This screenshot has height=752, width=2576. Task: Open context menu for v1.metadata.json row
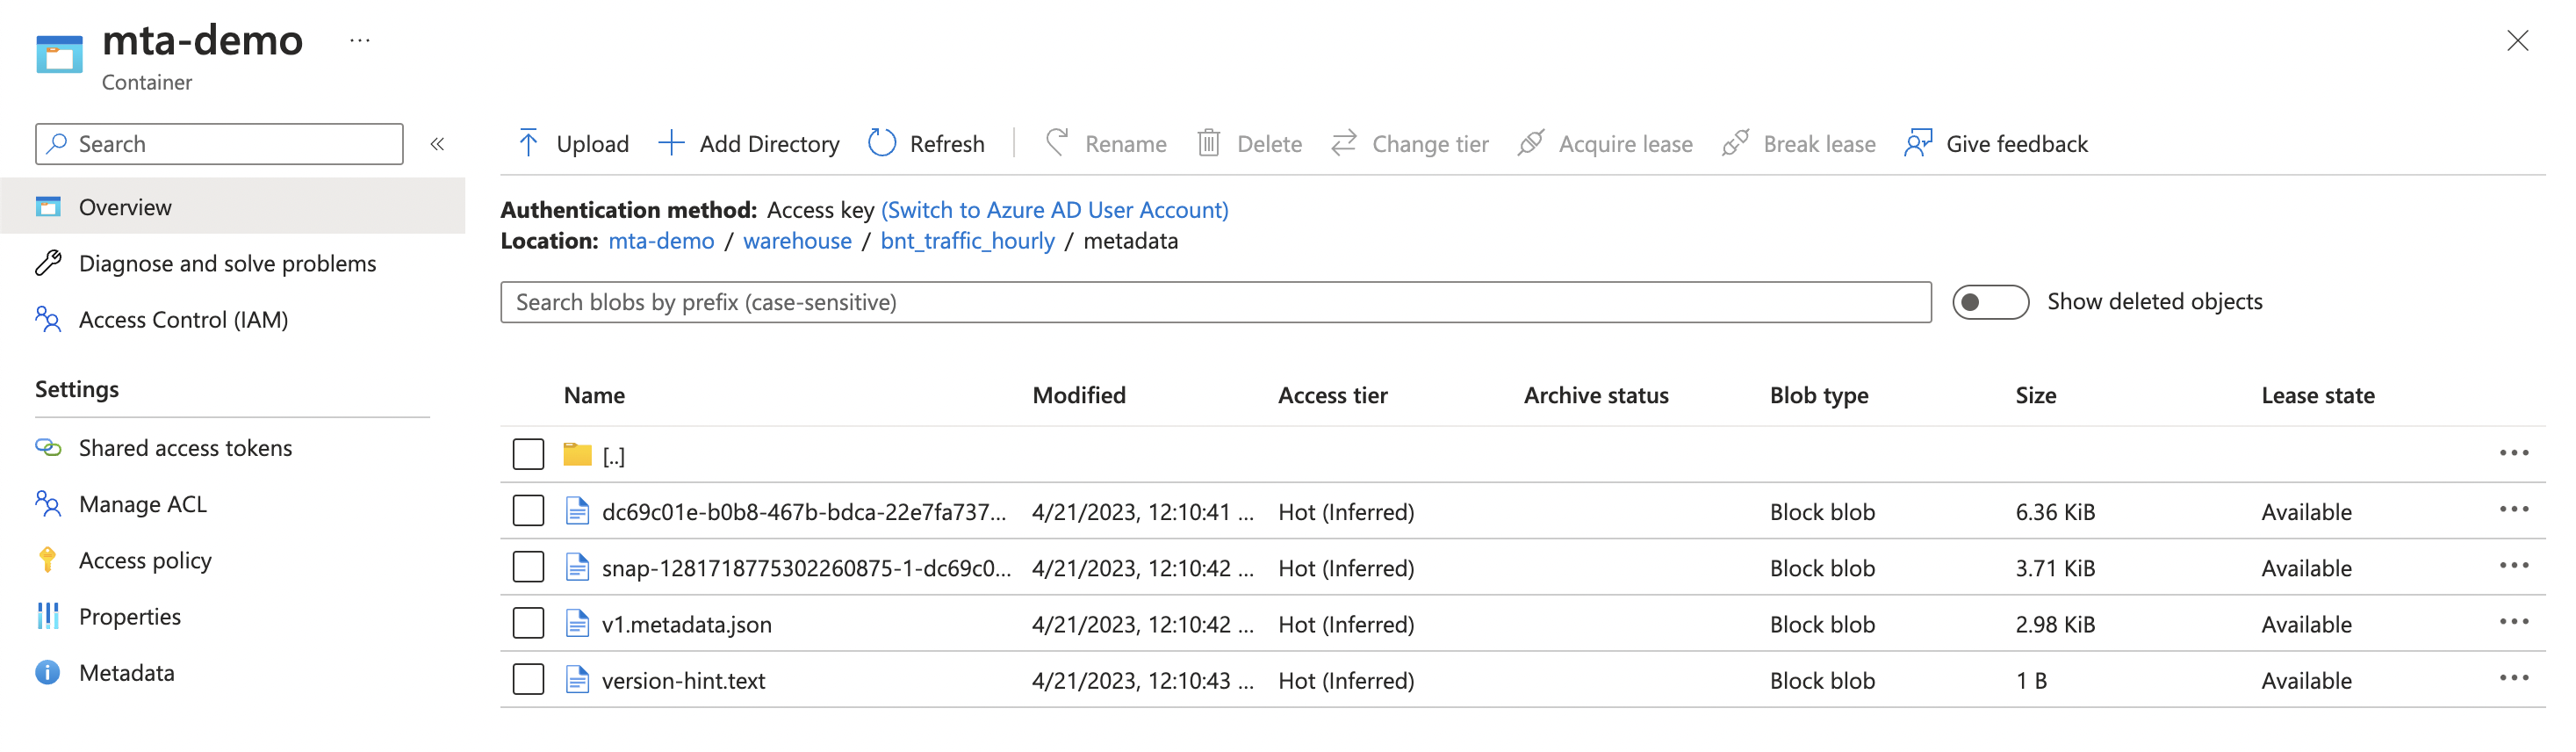2513,622
